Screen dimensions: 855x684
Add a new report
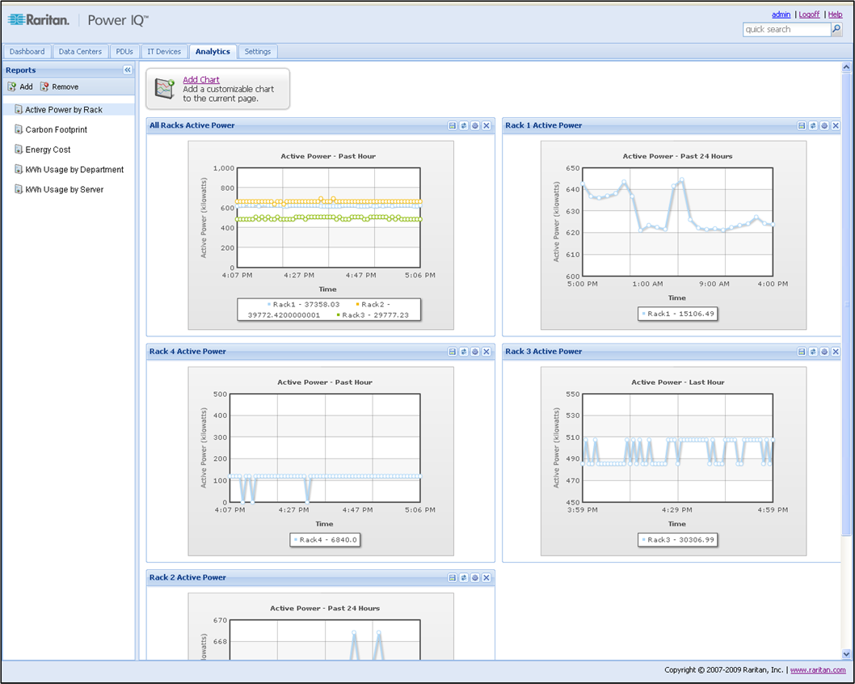(x=20, y=87)
